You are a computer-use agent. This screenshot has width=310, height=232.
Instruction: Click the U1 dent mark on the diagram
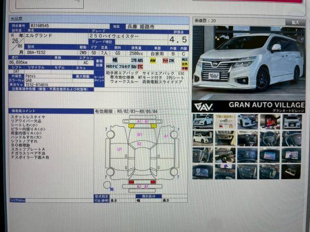pyautogui.click(x=119, y=149)
